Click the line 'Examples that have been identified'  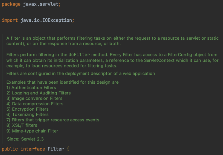[62, 82]
